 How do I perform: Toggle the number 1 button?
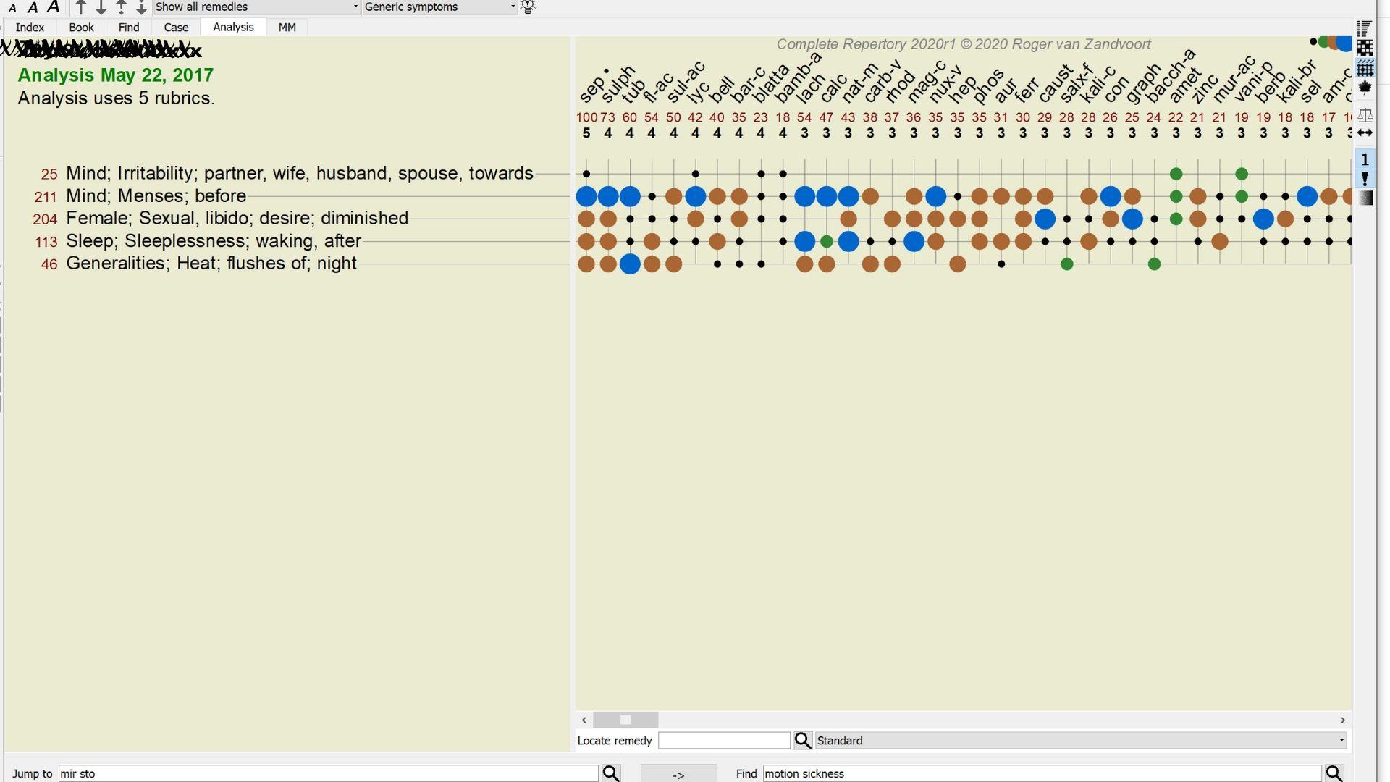(x=1365, y=159)
